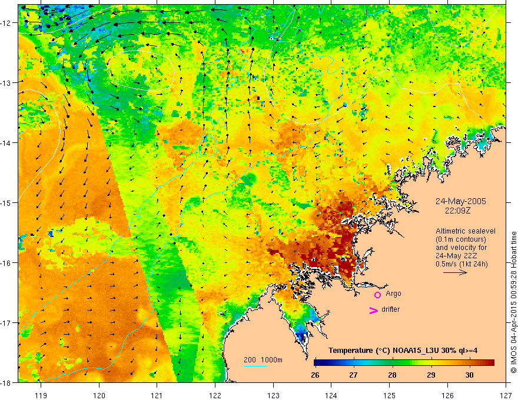Click longitude axis label 123
This screenshot has height=400, width=518.
273,395
